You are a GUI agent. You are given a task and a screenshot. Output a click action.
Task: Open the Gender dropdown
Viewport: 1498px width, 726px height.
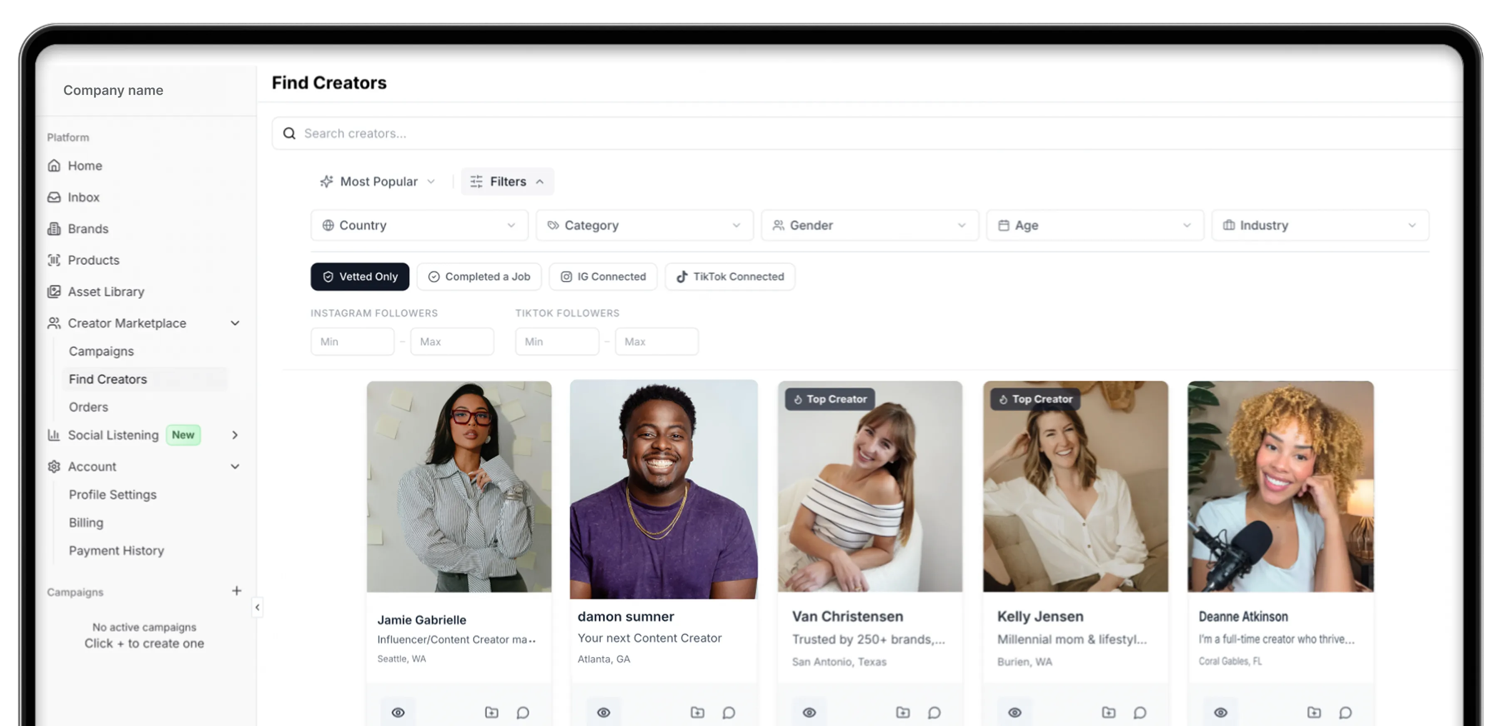click(870, 225)
